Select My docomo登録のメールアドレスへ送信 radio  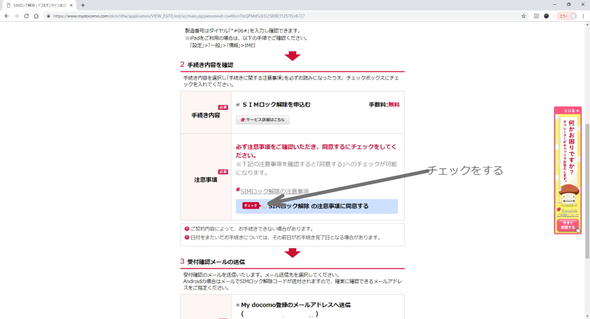(x=238, y=305)
